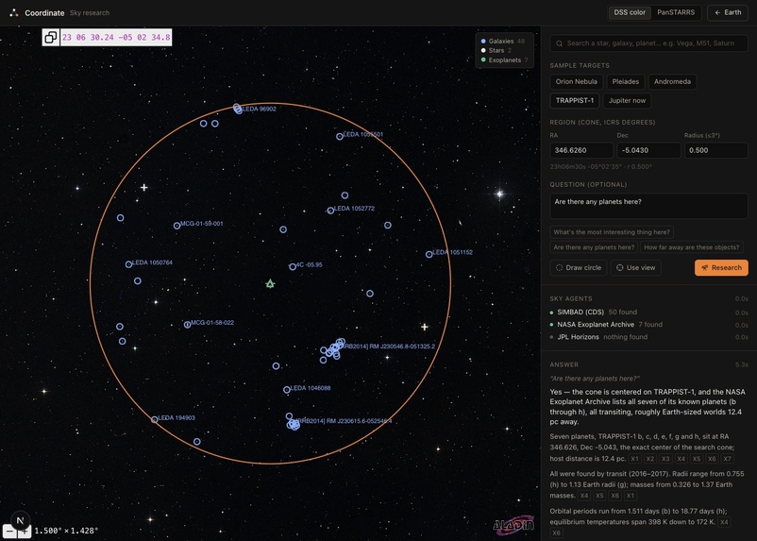Click the Coordinate app logo icon
Image resolution: width=757 pixels, height=541 pixels.
pyautogui.click(x=14, y=13)
